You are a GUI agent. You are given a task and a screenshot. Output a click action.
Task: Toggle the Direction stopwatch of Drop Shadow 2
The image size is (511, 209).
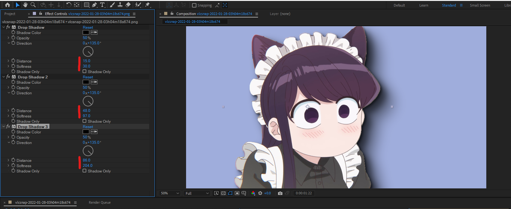(x=13, y=93)
